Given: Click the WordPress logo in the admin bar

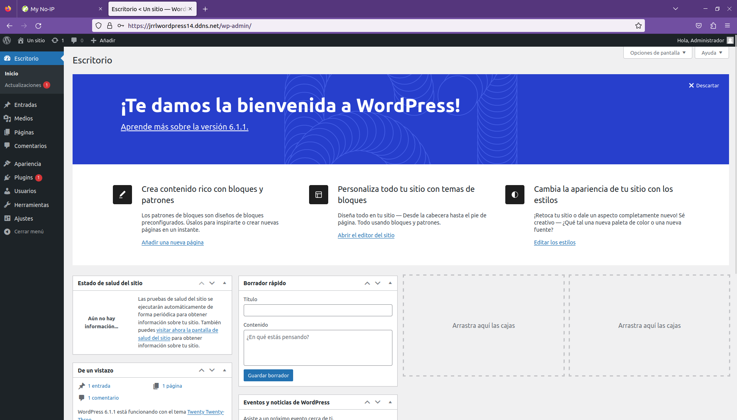Looking at the screenshot, I should click(x=7, y=40).
